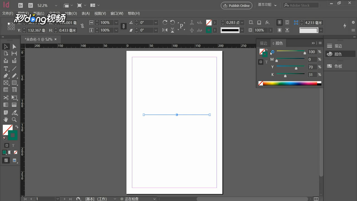This screenshot has width=357, height=201.
Task: Click the CMYK color spectrum bar
Action: click(290, 83)
